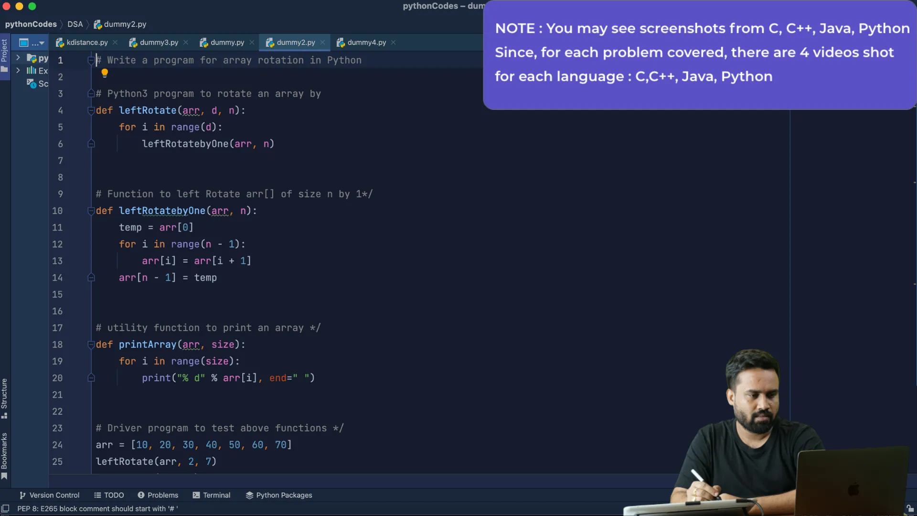
Task: Open the Version Control tool window
Action: pyautogui.click(x=49, y=495)
